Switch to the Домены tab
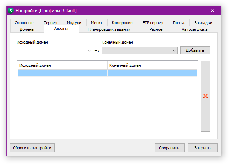 tap(27, 29)
